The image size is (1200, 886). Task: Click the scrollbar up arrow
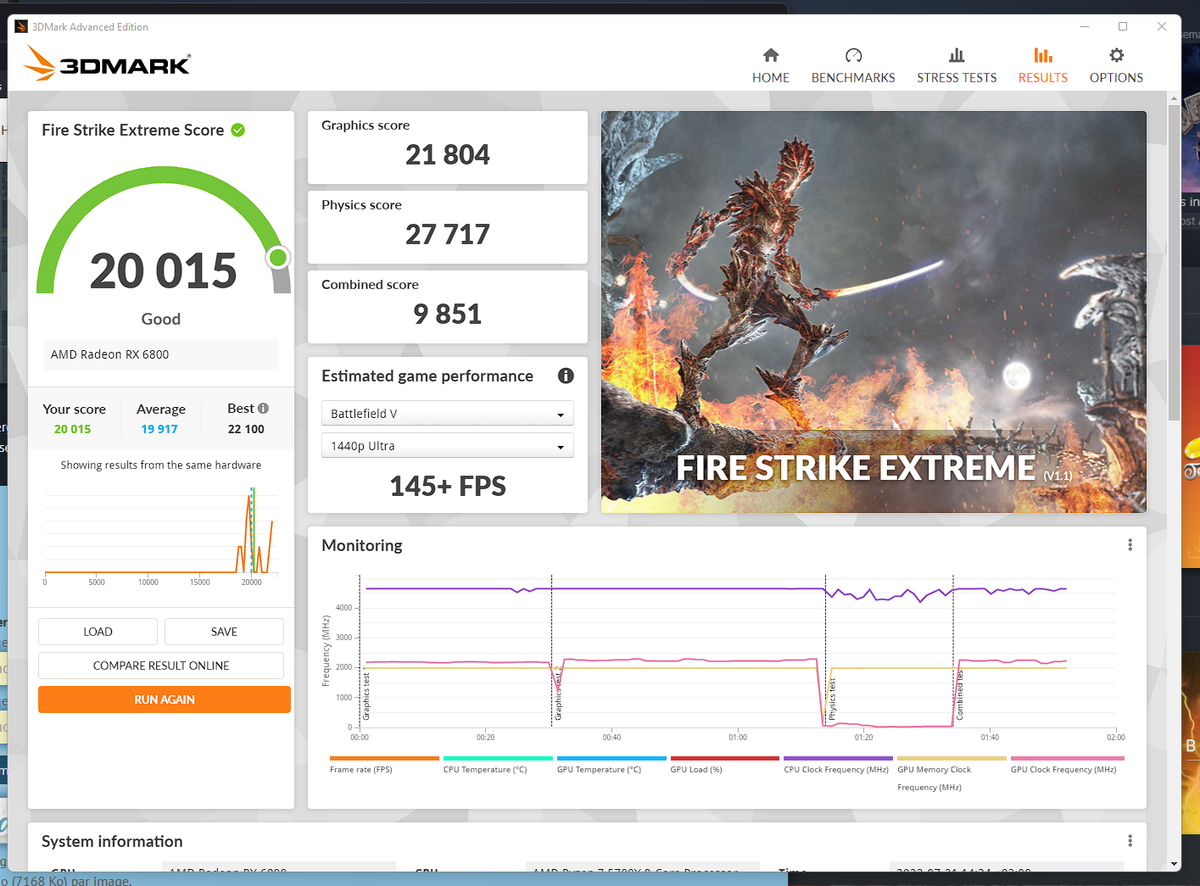[1174, 98]
